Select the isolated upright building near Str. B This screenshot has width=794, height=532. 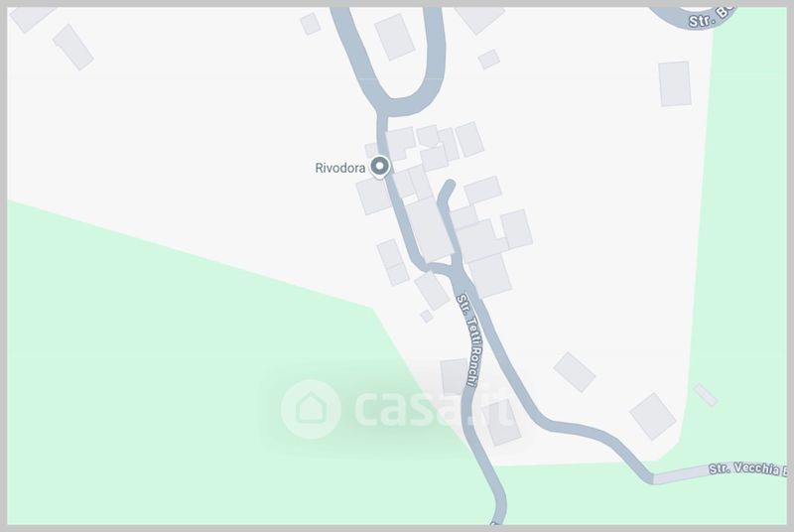(675, 83)
